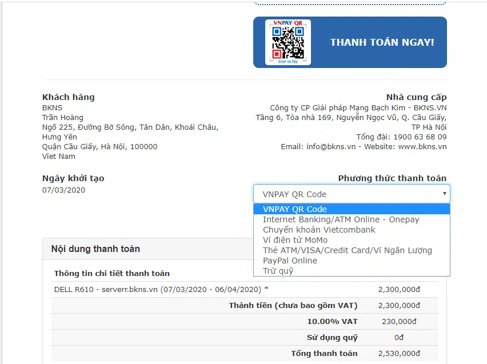The image size is (487, 364).
Task: Click the Thành tiền (chưa bao gồm VAT) label
Action: pyautogui.click(x=293, y=306)
